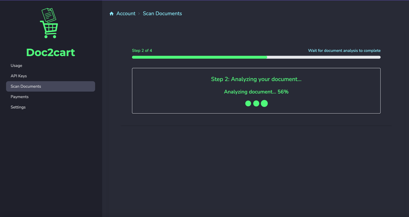Open the Account breadcrumb link
Viewport: 409px width, 217px height.
tap(126, 14)
